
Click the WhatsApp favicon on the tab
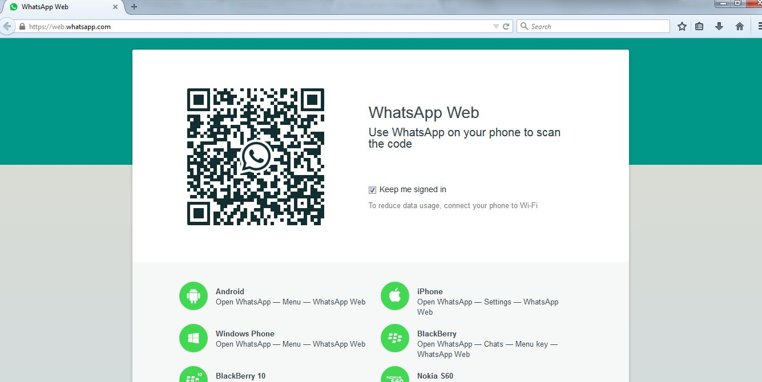[x=14, y=7]
